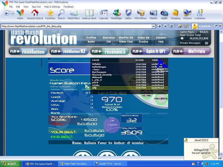
Task: Open MSN Money coins icon
Action: [x=141, y=13]
